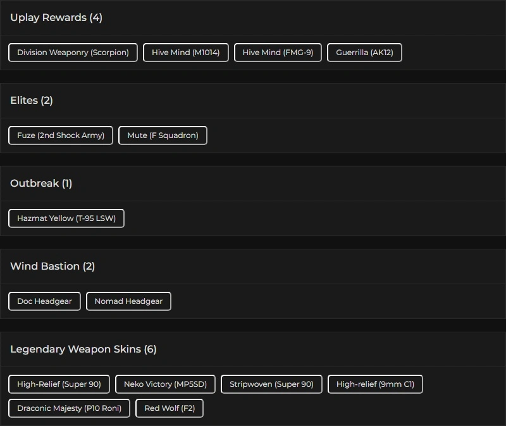
Task: Select the Division Weaponry (Scorpion) tag
Action: (73, 53)
